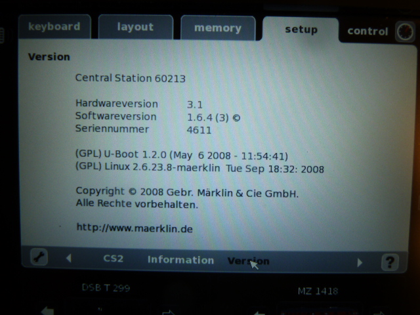Switch to the control tab
The image size is (420, 315).
[x=367, y=31]
